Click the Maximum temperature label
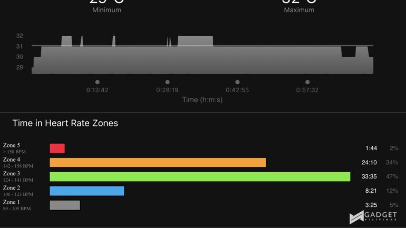The height and width of the screenshot is (228, 406). [x=299, y=10]
